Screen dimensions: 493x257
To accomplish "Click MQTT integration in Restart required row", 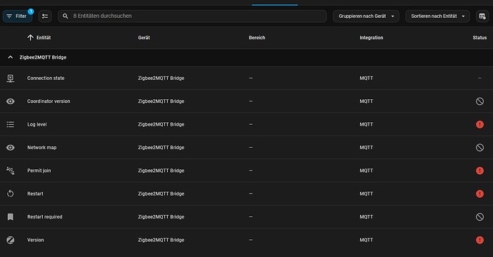I will tap(367, 217).
